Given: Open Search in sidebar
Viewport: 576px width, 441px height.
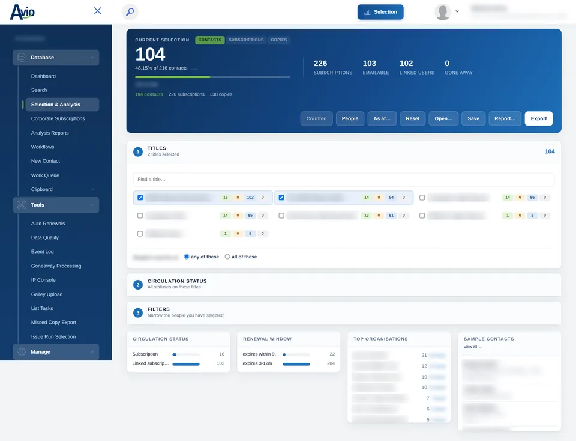Looking at the screenshot, I should click(39, 90).
